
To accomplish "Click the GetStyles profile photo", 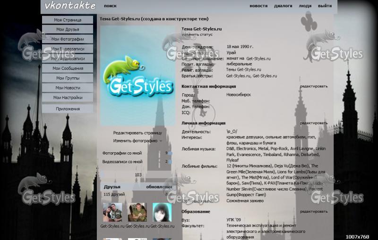I will tap(137, 76).
